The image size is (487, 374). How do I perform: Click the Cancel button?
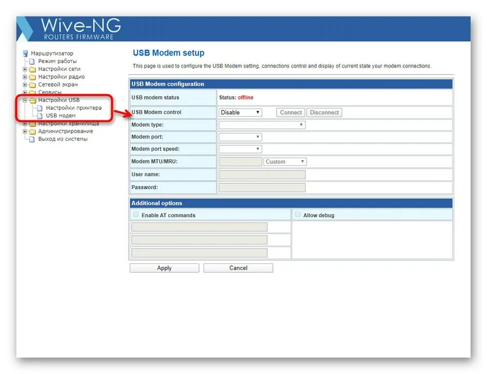click(238, 268)
